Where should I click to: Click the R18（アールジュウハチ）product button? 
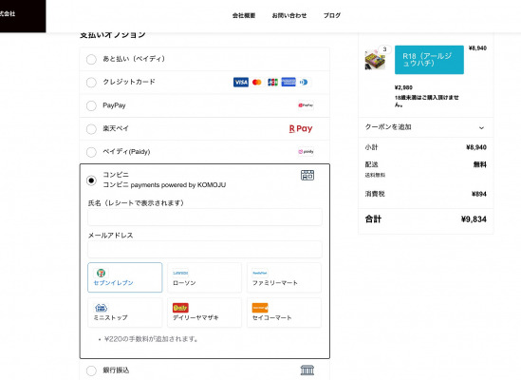coord(429,60)
